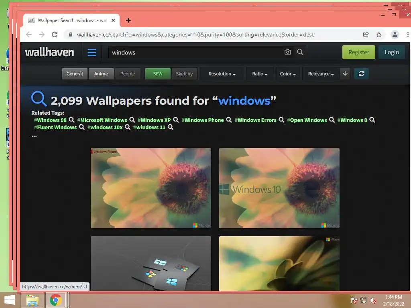Open the green-yellow flower wallpaper thumbnail
Screen dimensions: 411x308
click(279, 263)
